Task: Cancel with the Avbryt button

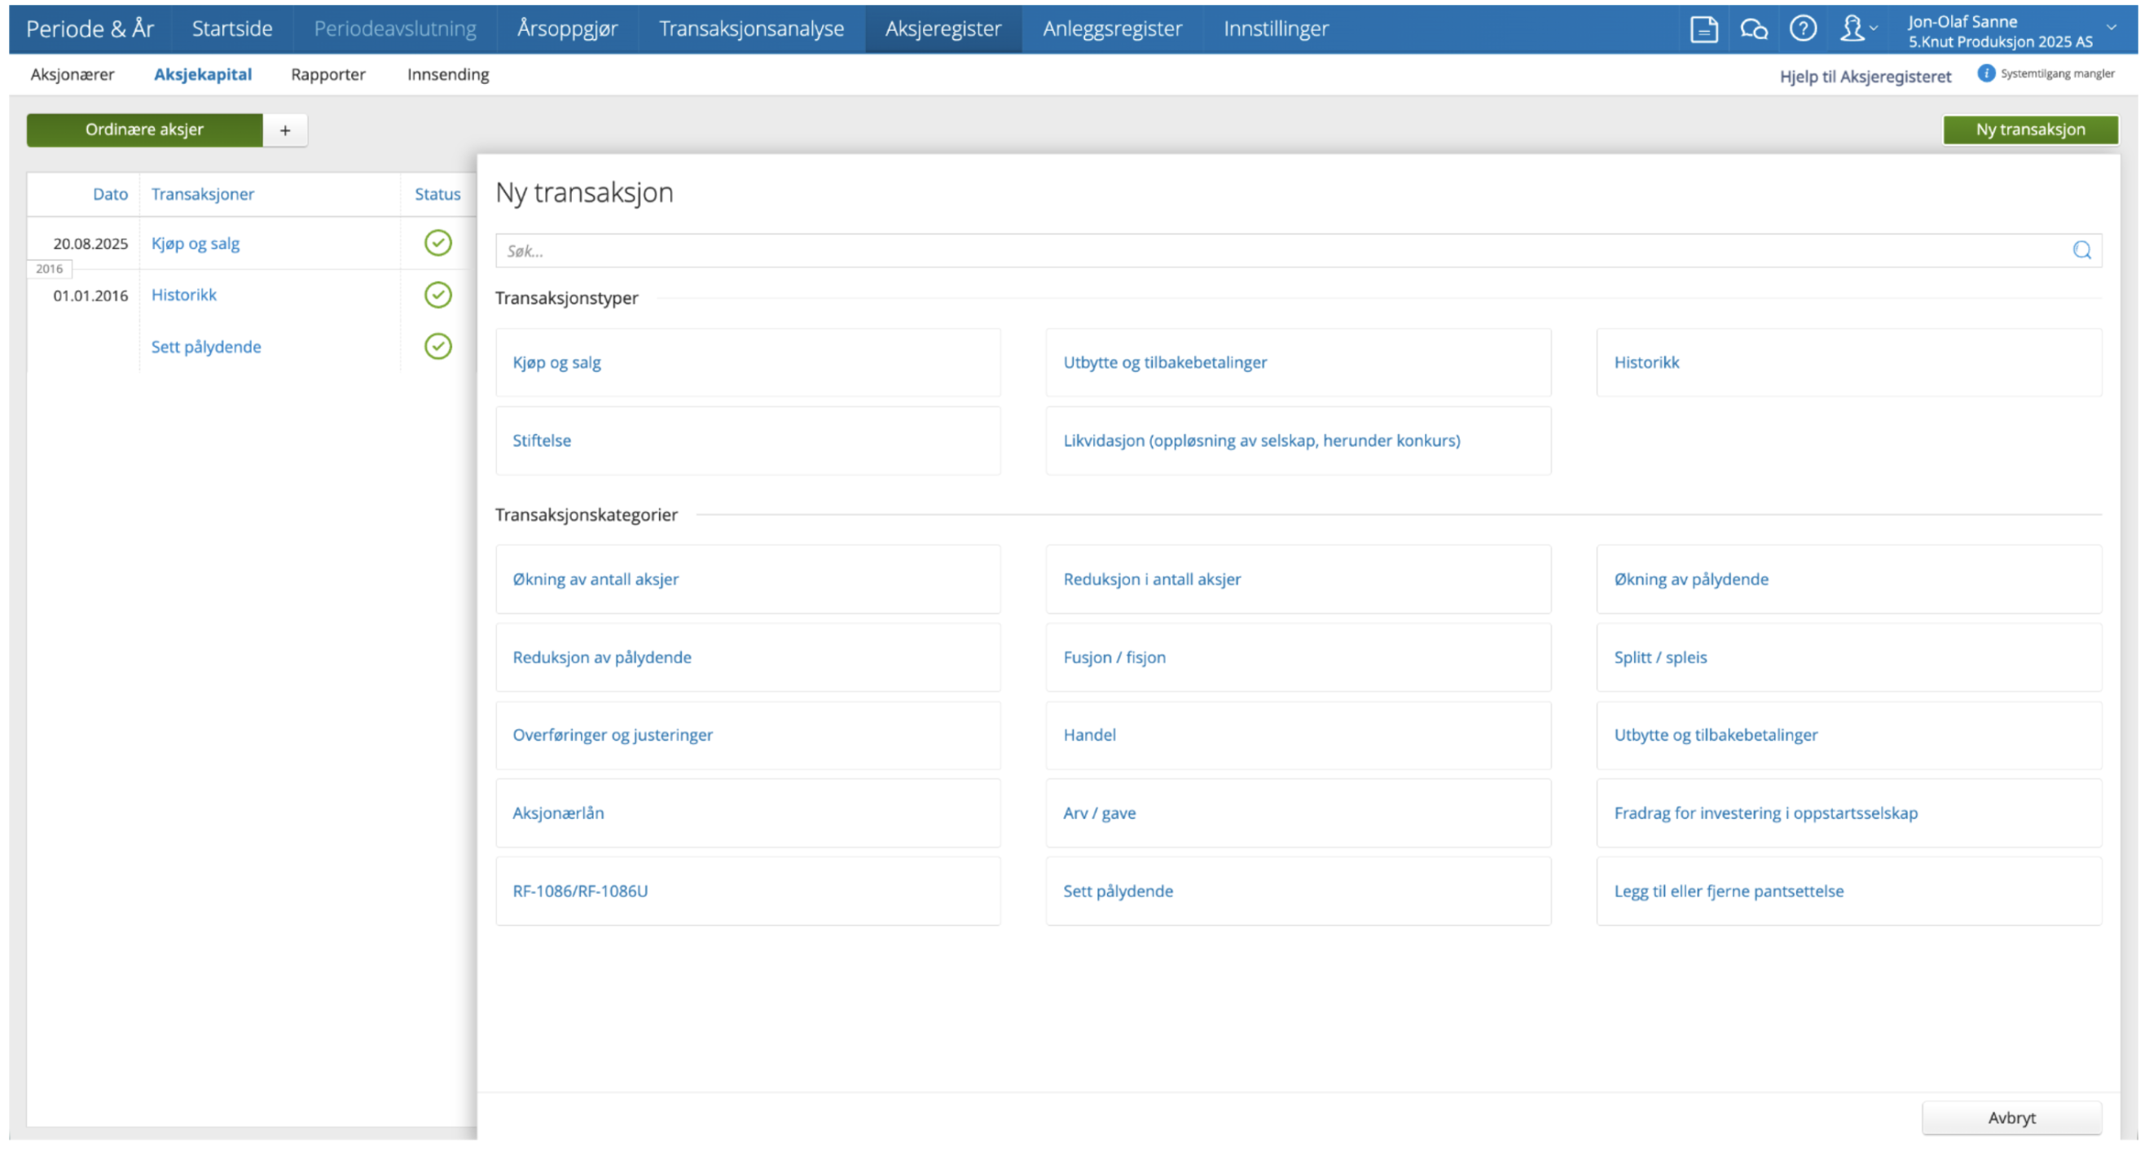Action: tap(2011, 1118)
